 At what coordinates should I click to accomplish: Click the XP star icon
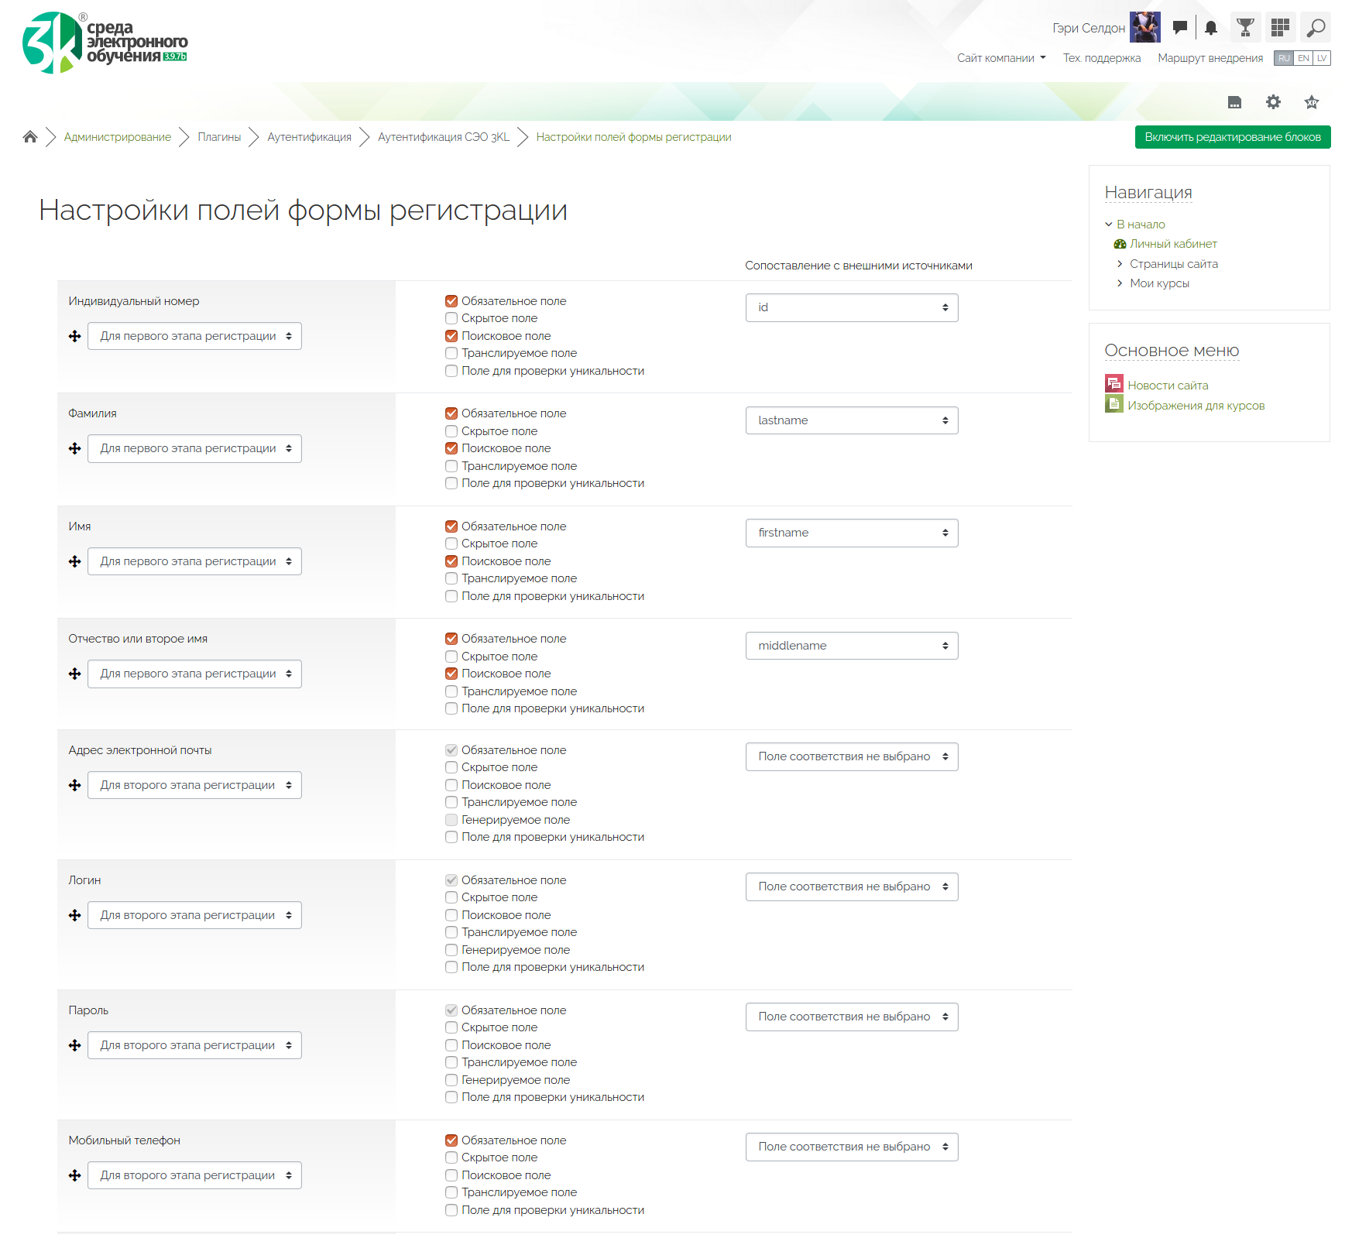1311,102
